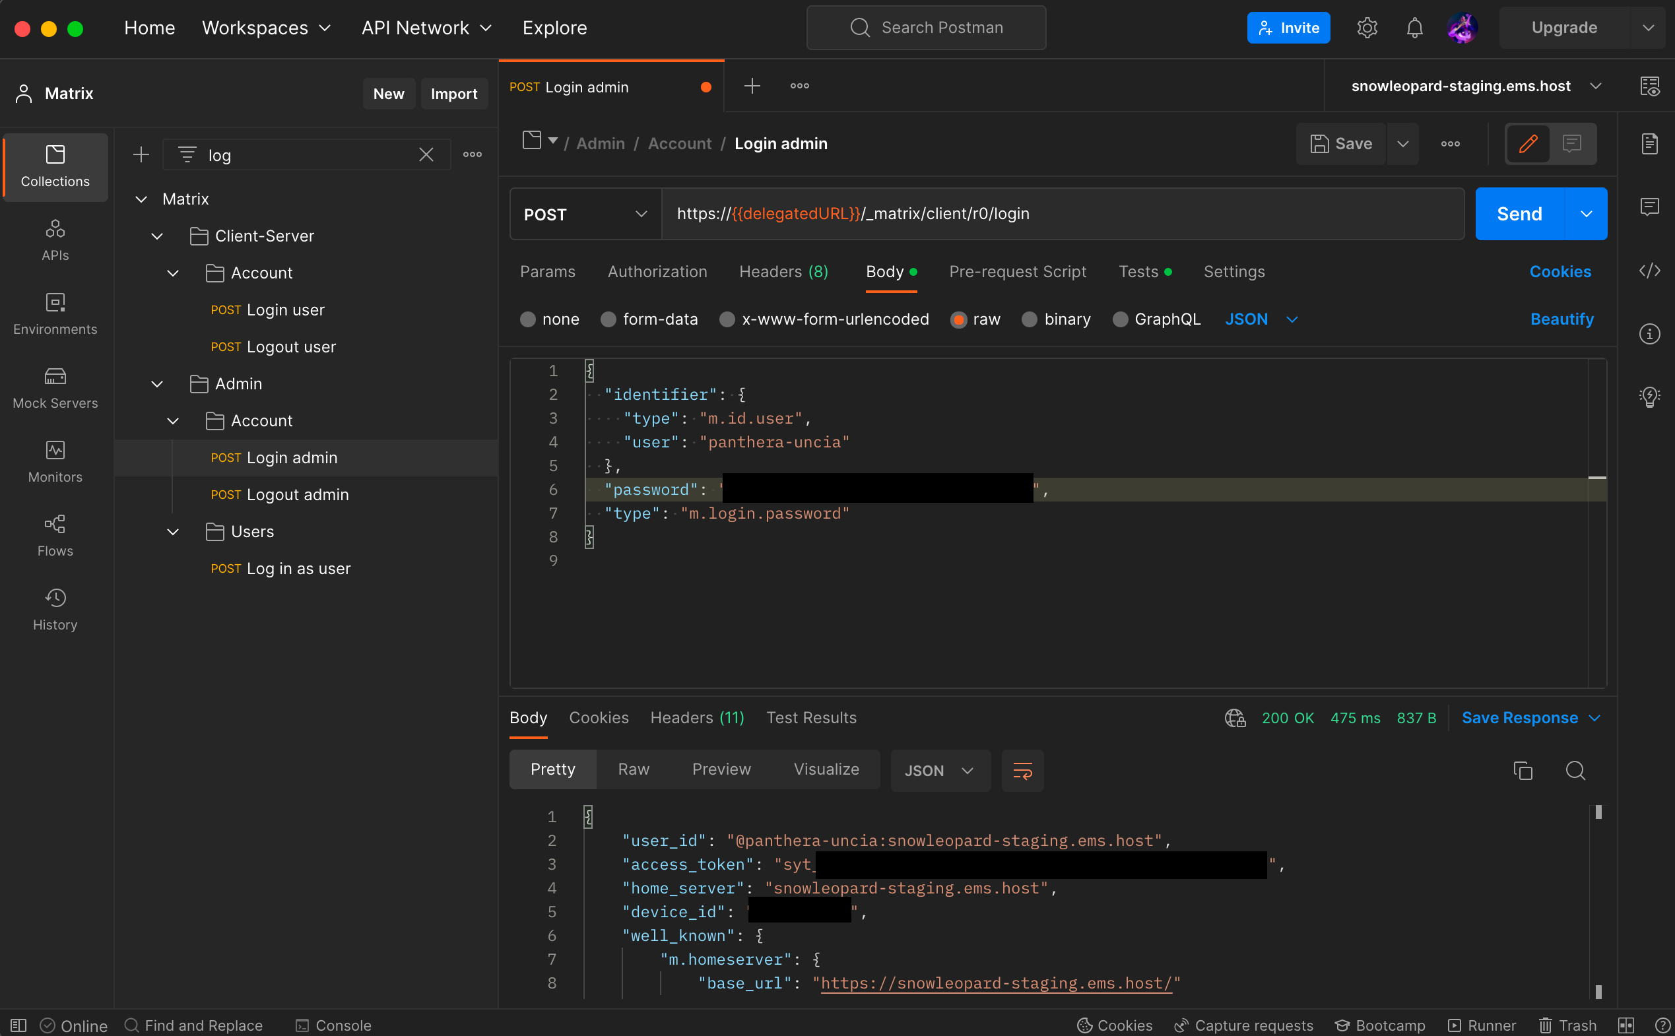Open request info icon in right sidebar
The height and width of the screenshot is (1036, 1675).
[1649, 334]
